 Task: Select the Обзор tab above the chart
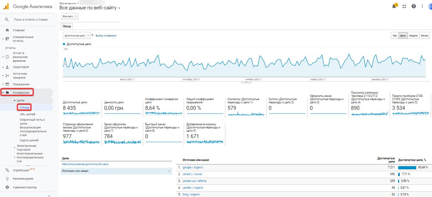67,26
